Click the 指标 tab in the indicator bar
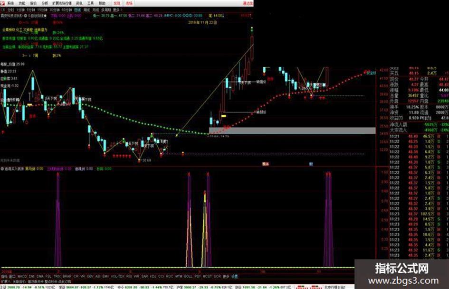The width and height of the screenshot is (449, 289). tap(4, 276)
